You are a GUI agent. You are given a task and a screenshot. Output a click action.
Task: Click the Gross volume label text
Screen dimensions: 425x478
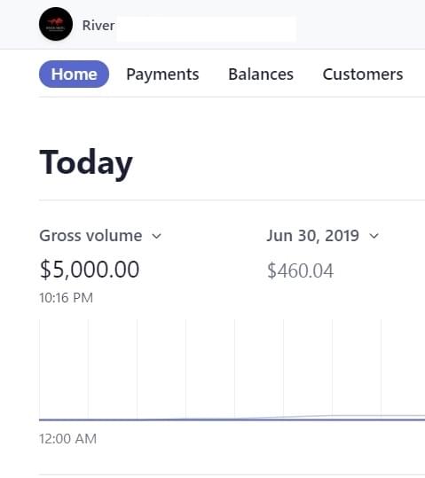tap(91, 236)
